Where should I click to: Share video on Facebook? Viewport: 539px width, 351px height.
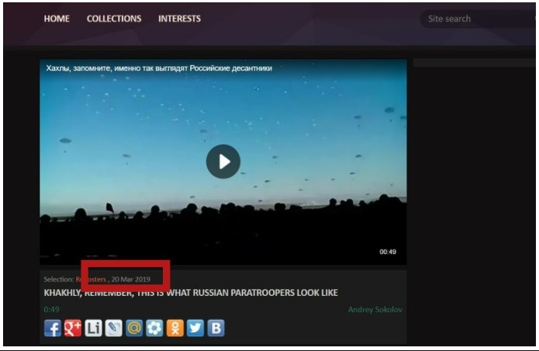(52, 328)
